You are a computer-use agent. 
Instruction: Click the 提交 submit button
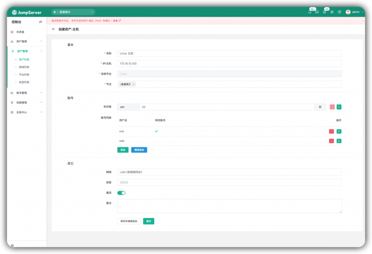(149, 221)
